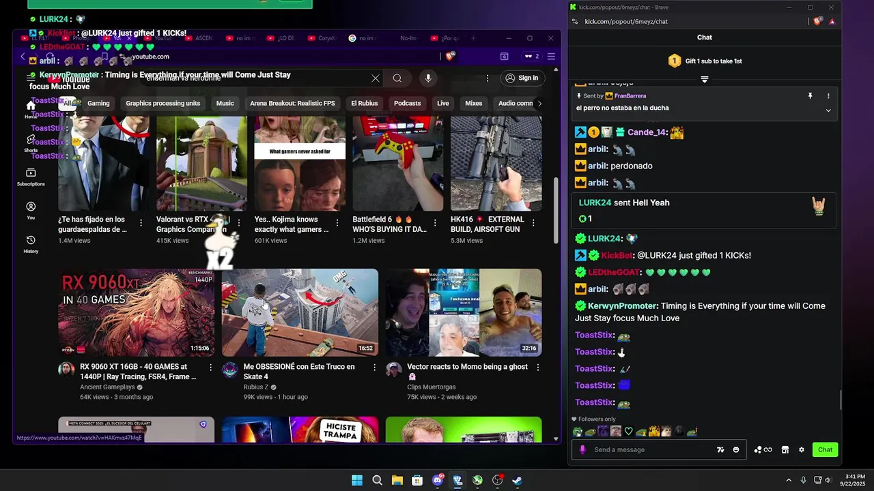Click the private tabs glasses counter
874x491 pixels.
(531, 57)
